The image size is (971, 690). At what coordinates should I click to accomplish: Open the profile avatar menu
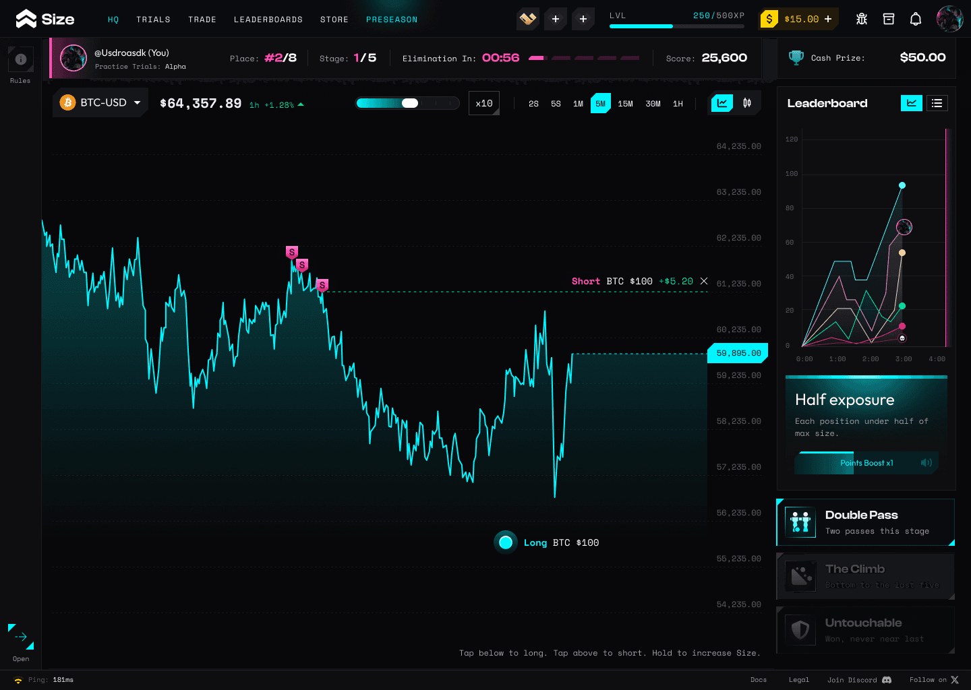[949, 19]
